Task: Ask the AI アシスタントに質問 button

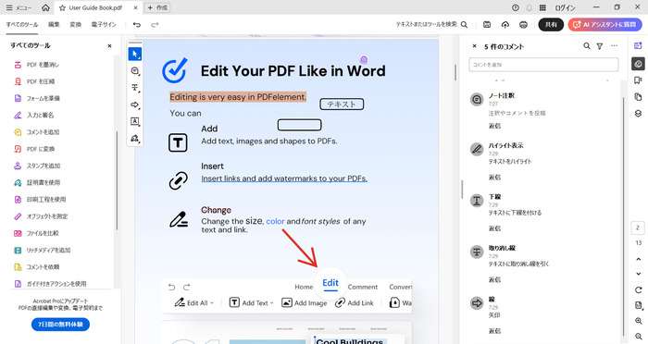Action: [x=605, y=25]
